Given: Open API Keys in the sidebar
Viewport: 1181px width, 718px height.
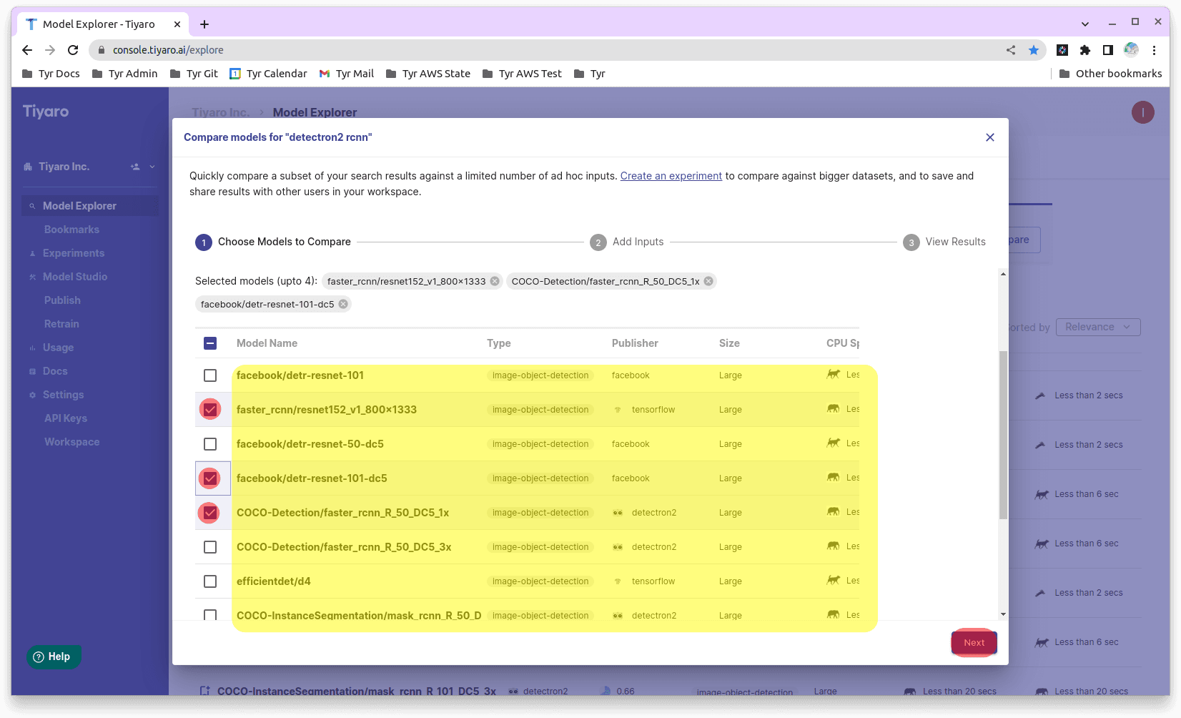Looking at the screenshot, I should click(66, 418).
